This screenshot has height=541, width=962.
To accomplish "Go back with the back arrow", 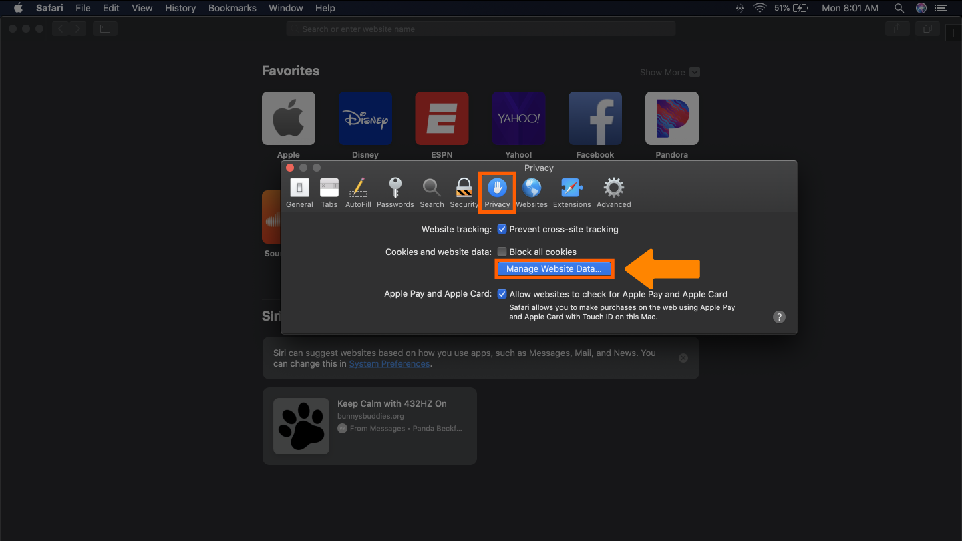I will (61, 29).
